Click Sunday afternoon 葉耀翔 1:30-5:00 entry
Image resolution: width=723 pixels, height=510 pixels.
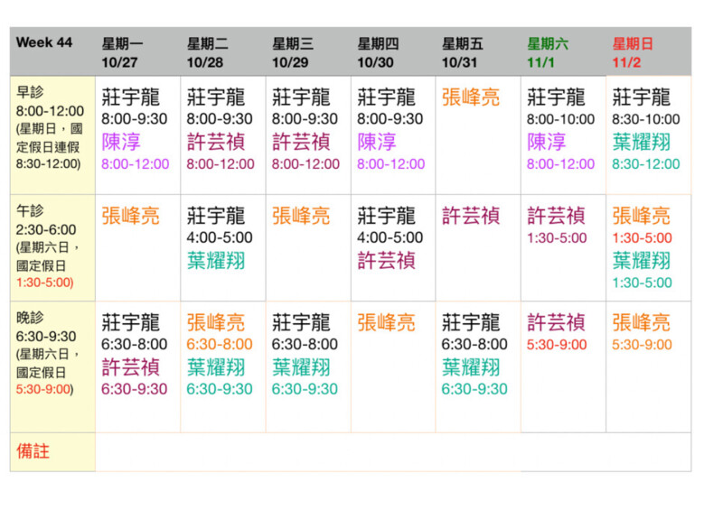click(x=642, y=270)
